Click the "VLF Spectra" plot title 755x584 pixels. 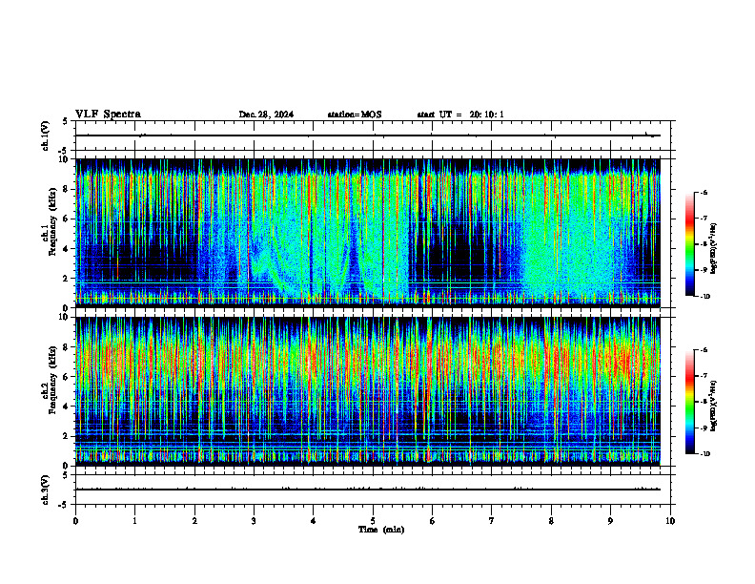pos(108,115)
